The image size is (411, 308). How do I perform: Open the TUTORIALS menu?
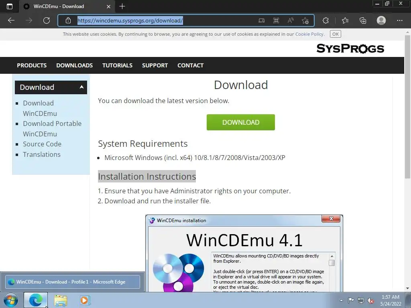[118, 65]
